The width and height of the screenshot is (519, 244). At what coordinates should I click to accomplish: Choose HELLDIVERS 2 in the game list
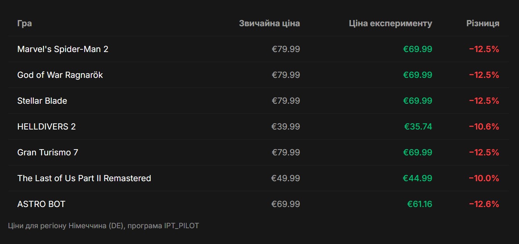46,127
